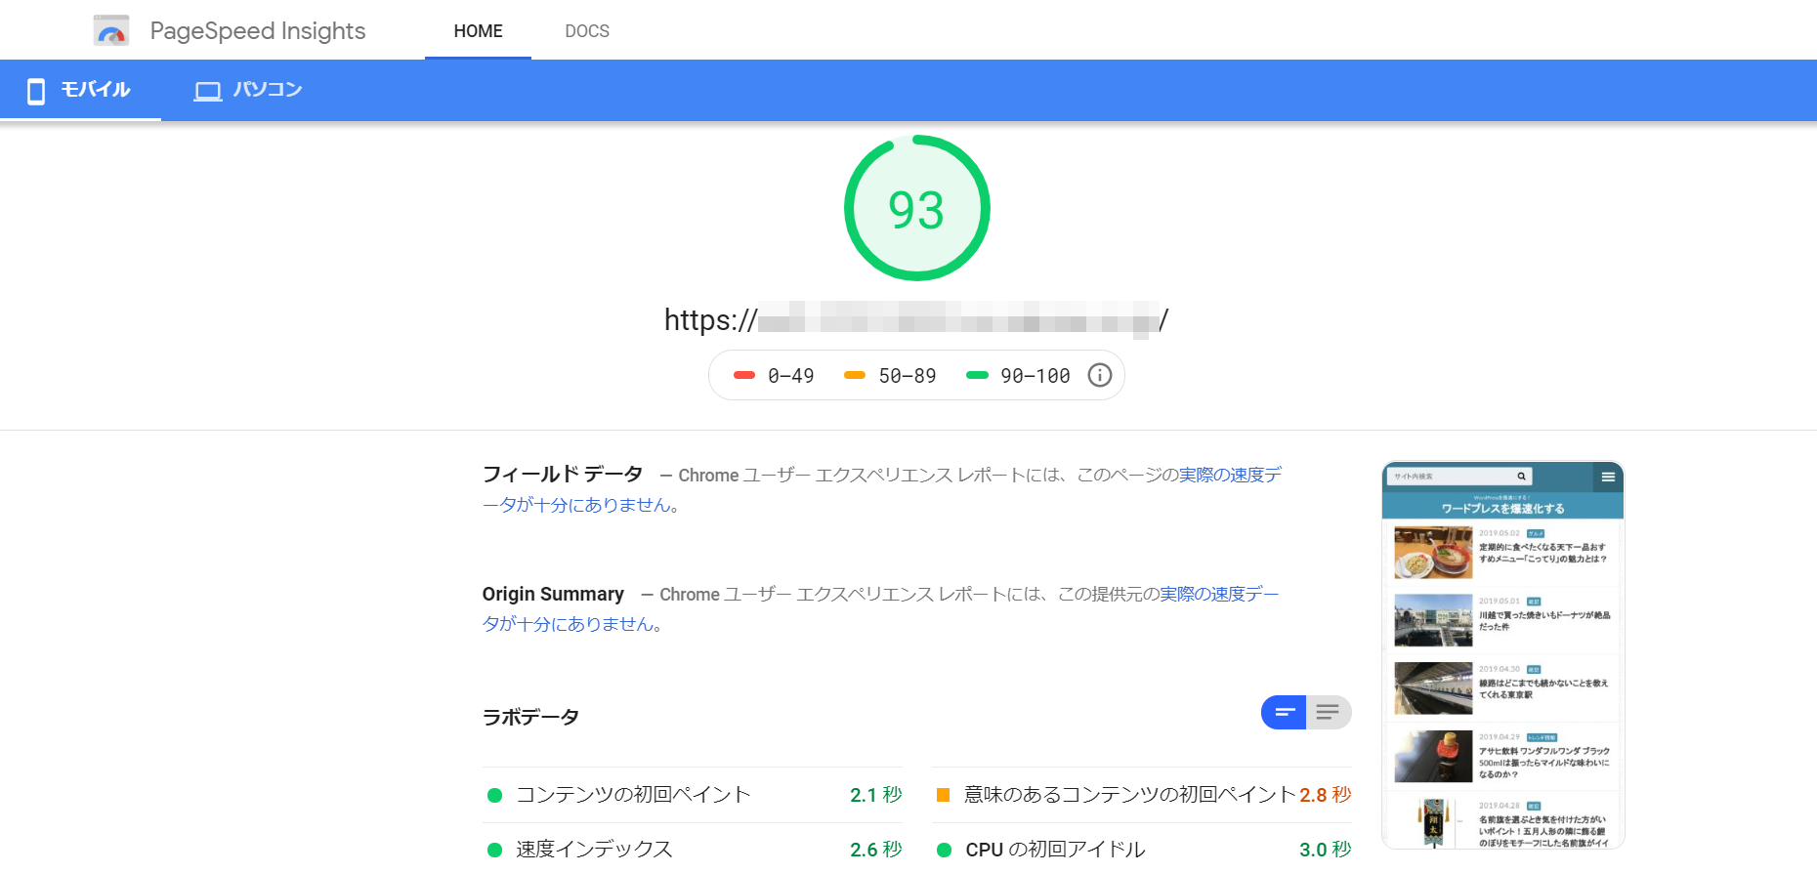Click the ラボデータ heading

coord(530,717)
